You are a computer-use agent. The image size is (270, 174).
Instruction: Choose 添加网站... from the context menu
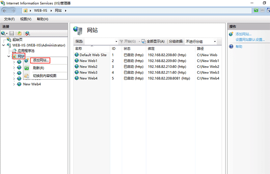click(x=41, y=60)
